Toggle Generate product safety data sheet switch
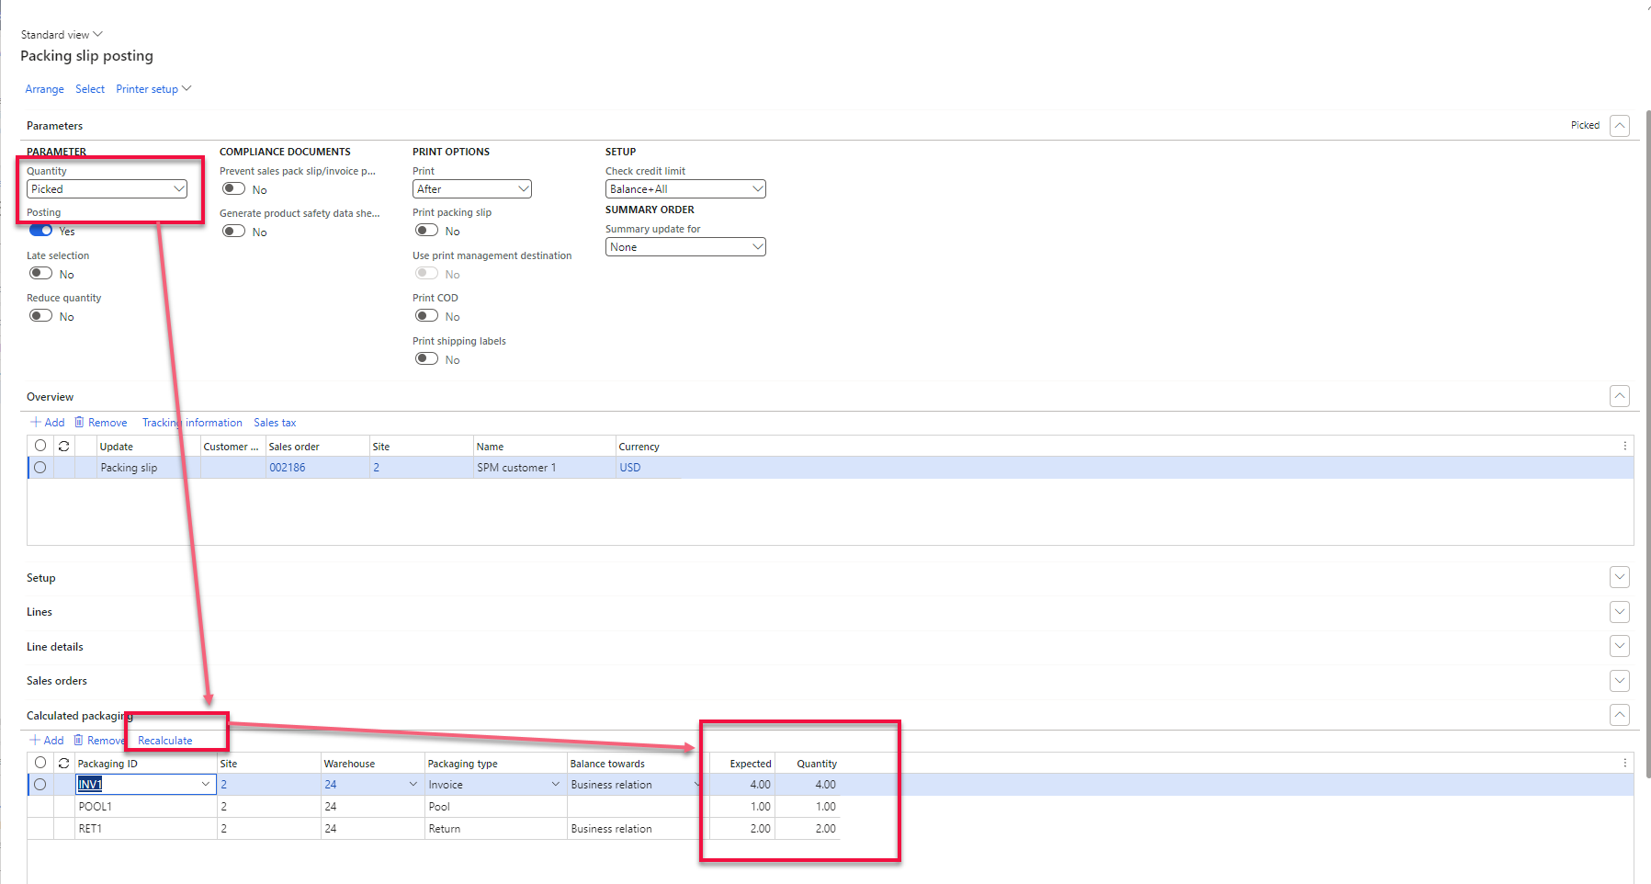The width and height of the screenshot is (1651, 884). point(234,232)
